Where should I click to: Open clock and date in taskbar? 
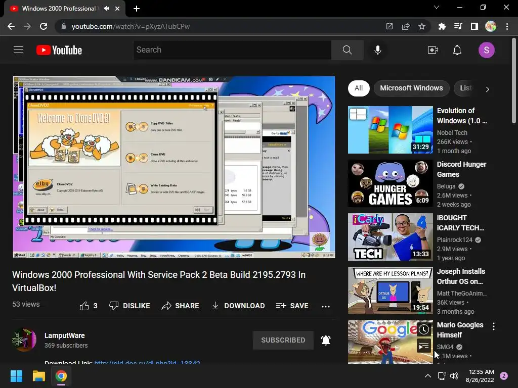point(480,376)
